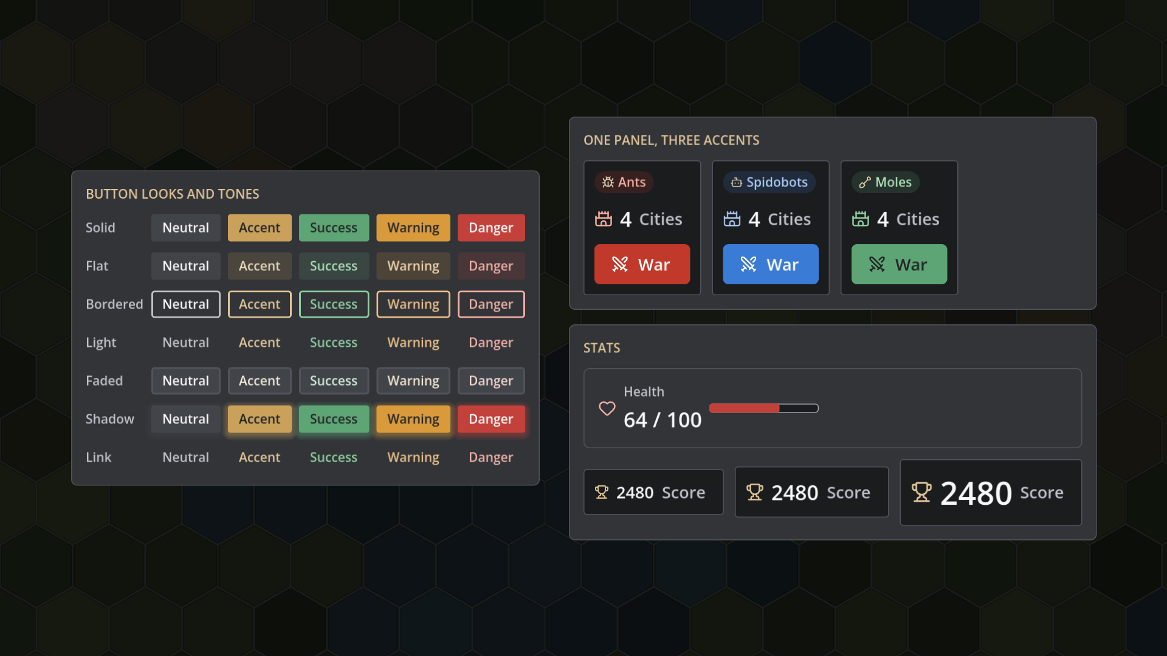The height and width of the screenshot is (656, 1167).
Task: Click the 'ONE PANEL, THREE ACCENTS' heading
Action: tap(672, 140)
